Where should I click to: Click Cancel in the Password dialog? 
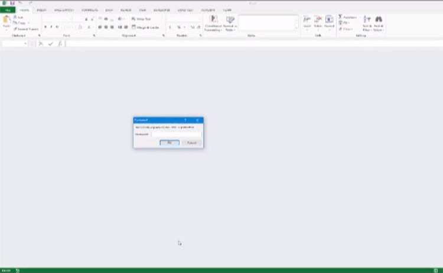(x=191, y=143)
